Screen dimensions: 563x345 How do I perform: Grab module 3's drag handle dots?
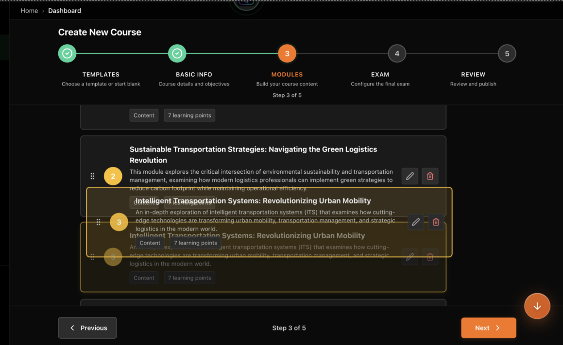[x=98, y=222]
